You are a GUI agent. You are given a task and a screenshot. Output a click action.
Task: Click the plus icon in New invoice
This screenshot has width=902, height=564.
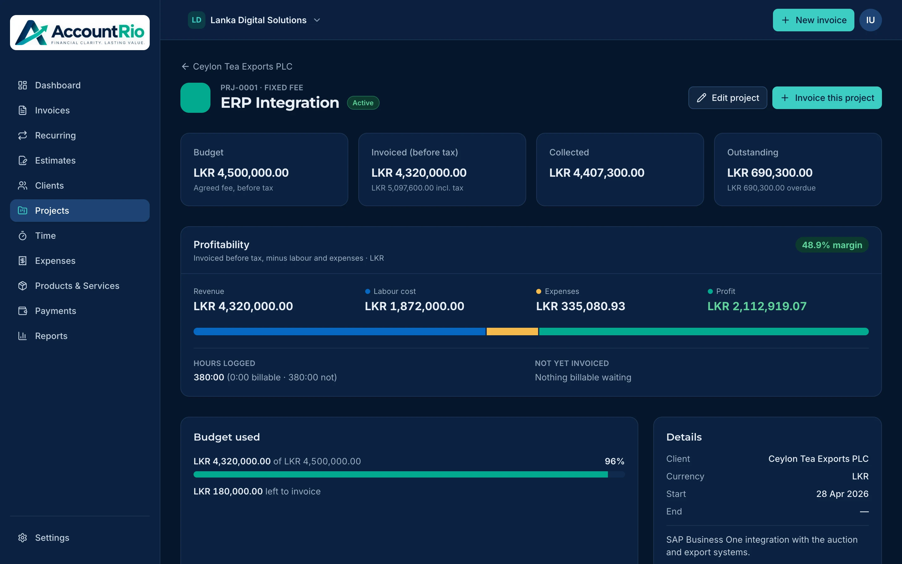(785, 20)
